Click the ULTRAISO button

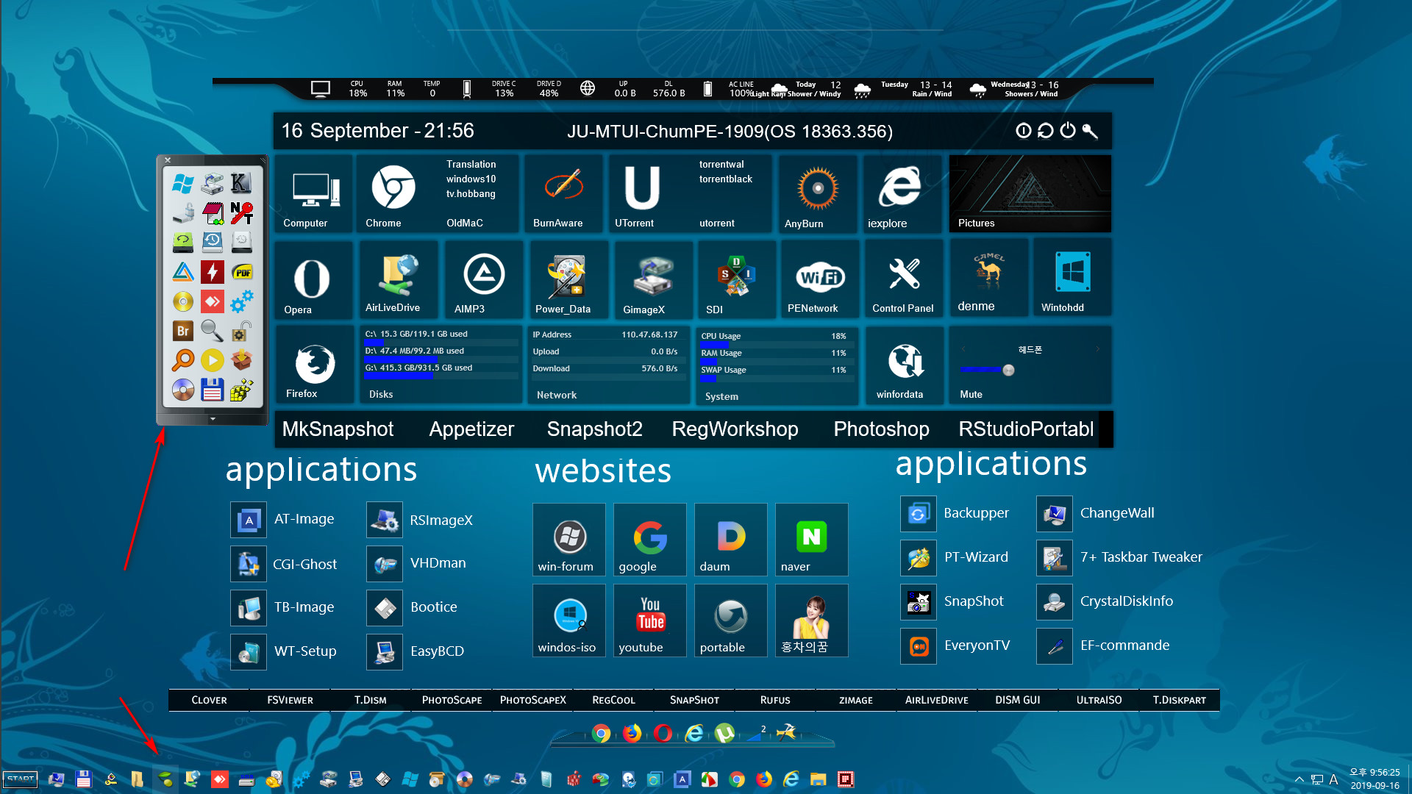click(1099, 701)
